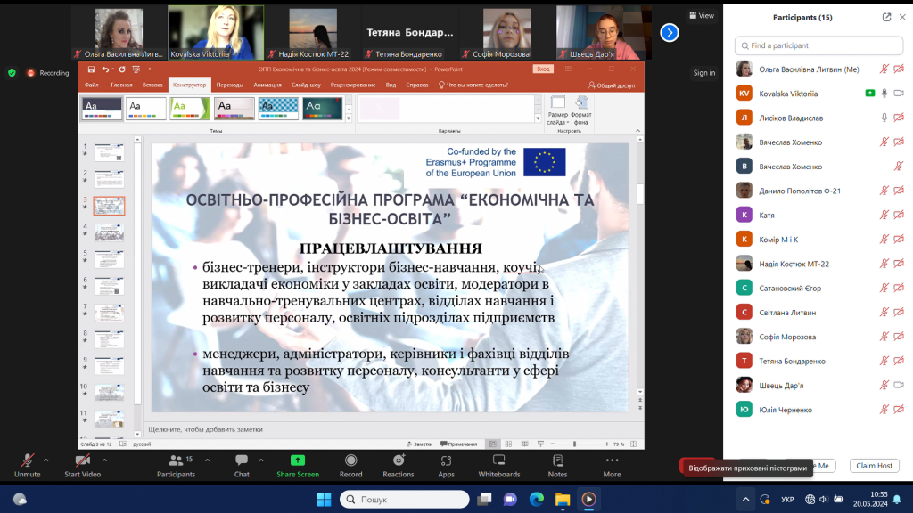Click the Windows Start button

(x=324, y=499)
